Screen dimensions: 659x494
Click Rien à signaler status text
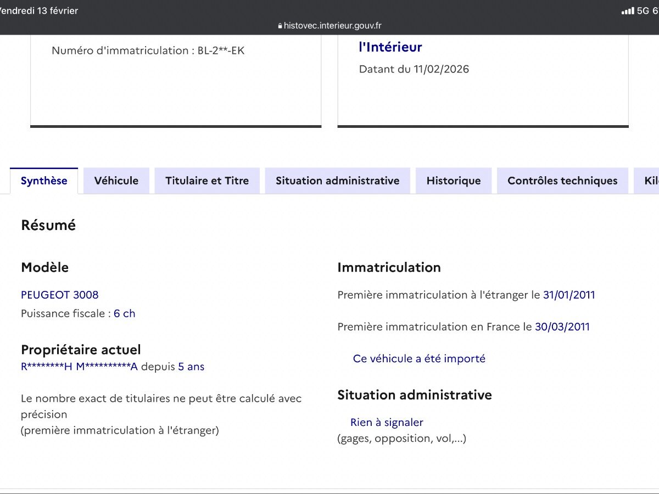pyautogui.click(x=387, y=422)
